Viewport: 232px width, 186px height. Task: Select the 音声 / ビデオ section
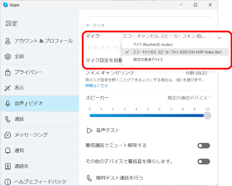pos(40,103)
